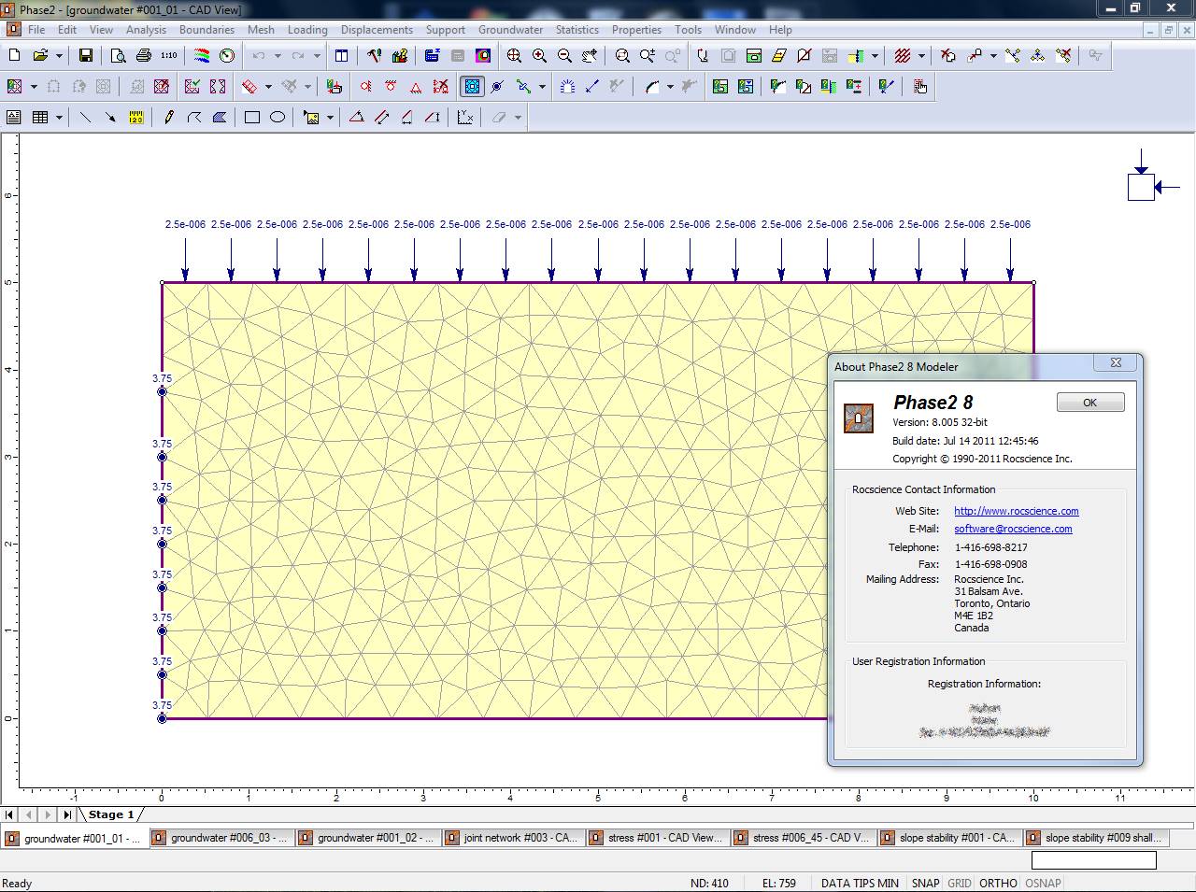Expand dropdown beside the curved arc icon

670,87
